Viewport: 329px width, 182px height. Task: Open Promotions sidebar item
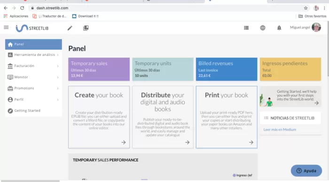coord(33,88)
